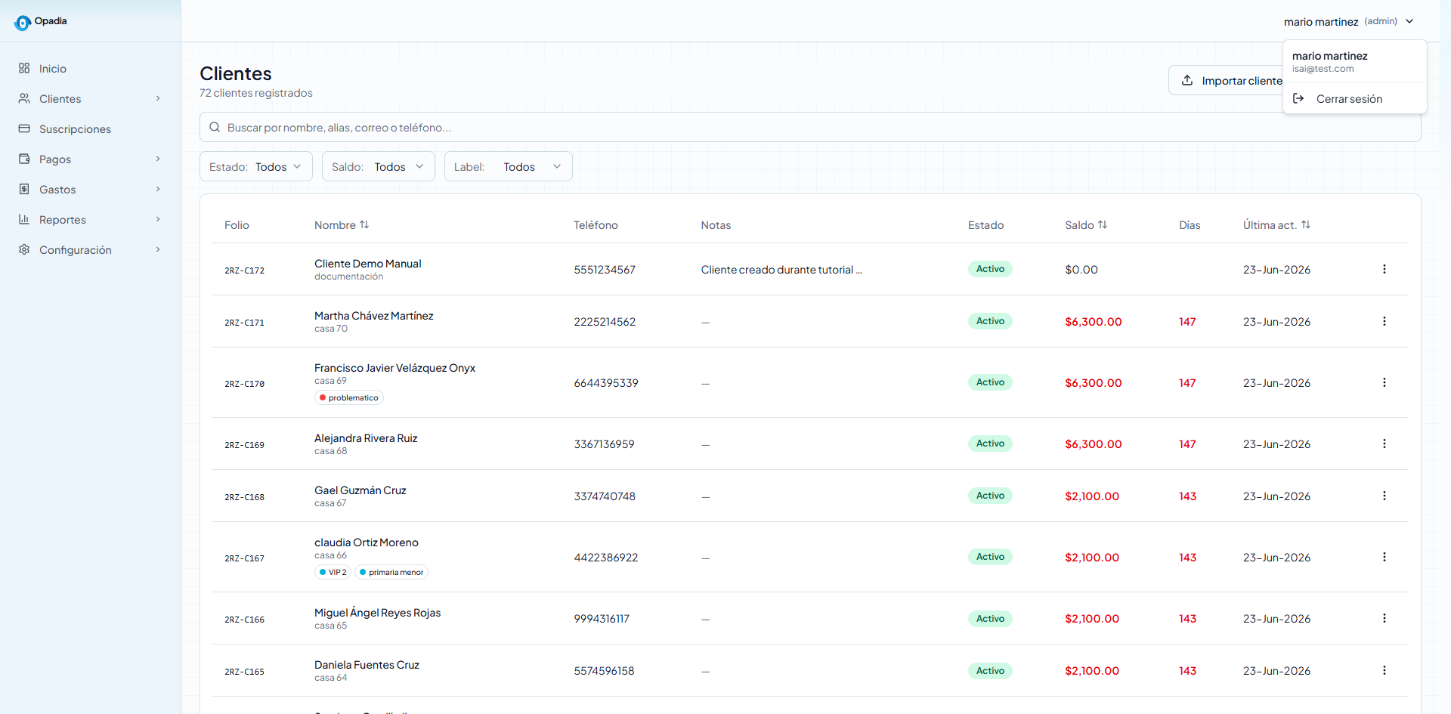Sort table by Saldo column
The width and height of the screenshot is (1451, 714).
click(1086, 225)
